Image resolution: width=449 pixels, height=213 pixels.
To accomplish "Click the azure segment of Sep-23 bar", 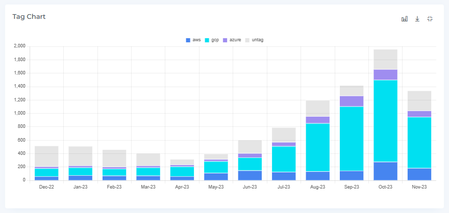I will coord(352,101).
